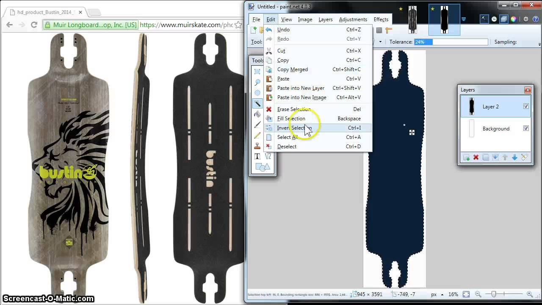Merge layer down in Layers panel

pyautogui.click(x=495, y=157)
